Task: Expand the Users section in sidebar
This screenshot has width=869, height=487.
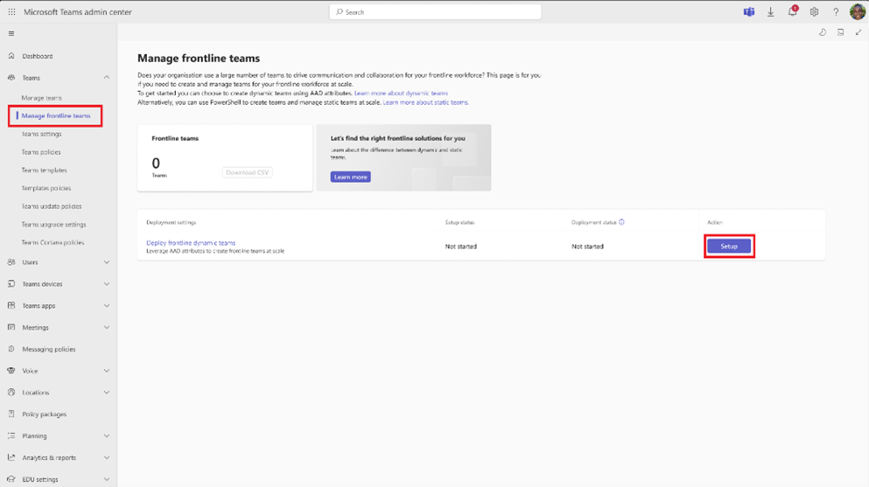Action: tap(58, 262)
